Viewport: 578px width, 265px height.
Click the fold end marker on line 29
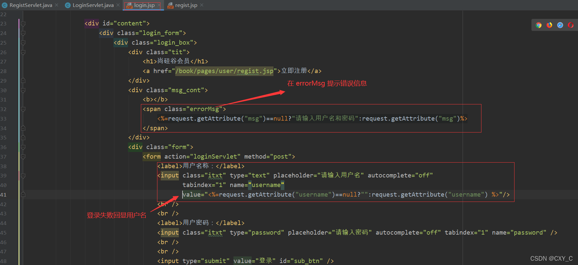click(23, 81)
